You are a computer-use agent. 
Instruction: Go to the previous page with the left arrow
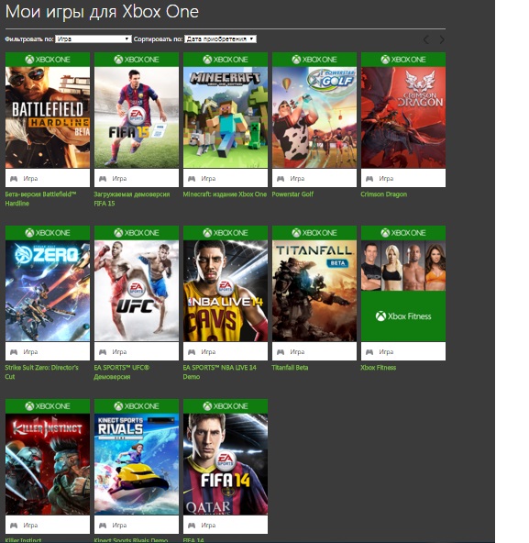click(x=426, y=39)
